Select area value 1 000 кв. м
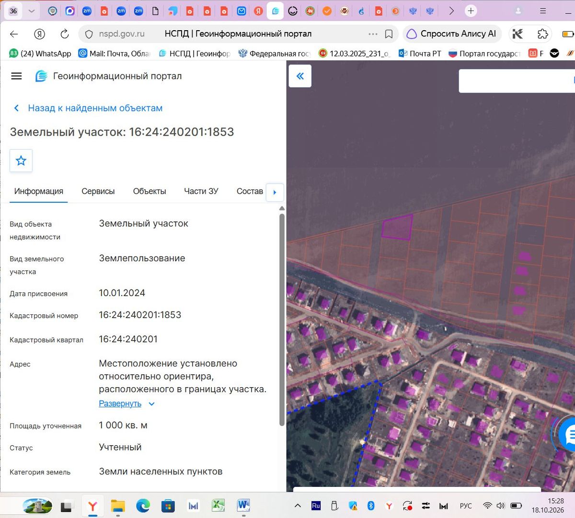The image size is (575, 518). point(123,425)
